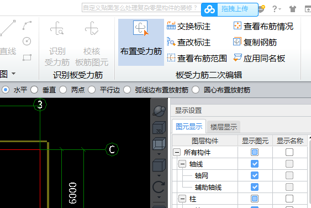311x208 pixels.
Task: Switch to the 图元显示 tab
Action: coord(189,126)
